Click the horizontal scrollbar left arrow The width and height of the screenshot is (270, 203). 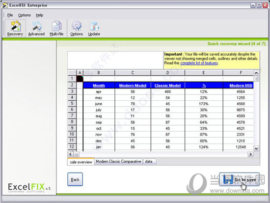click(x=71, y=154)
